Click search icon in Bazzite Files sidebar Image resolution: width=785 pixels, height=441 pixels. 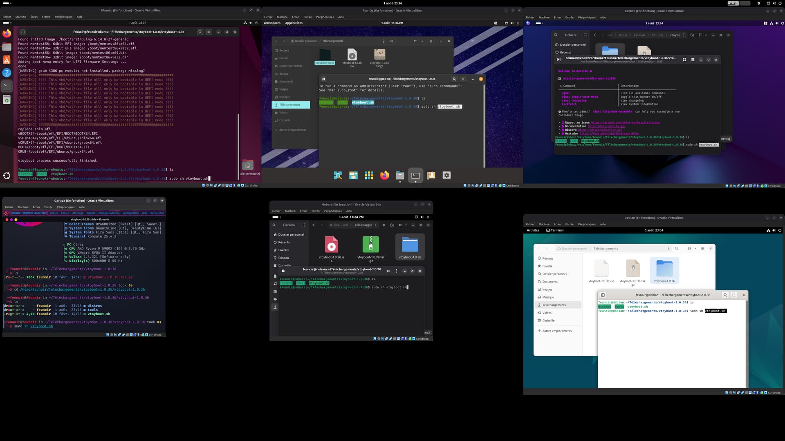(x=556, y=35)
